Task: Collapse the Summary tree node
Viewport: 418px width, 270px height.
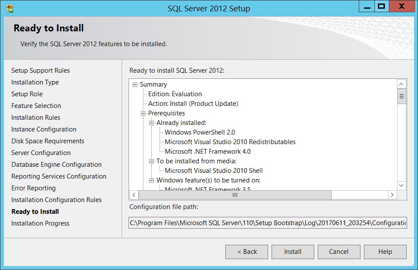Action: [135, 84]
